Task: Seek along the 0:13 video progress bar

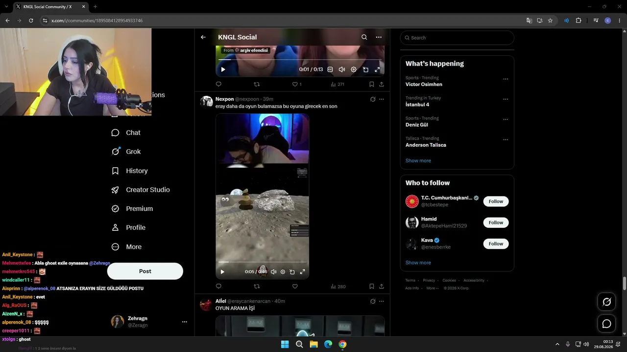Action: pos(300,60)
